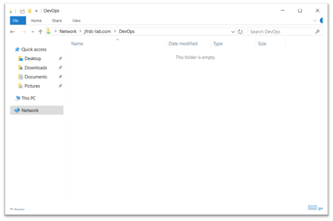The image size is (333, 221).
Task: Switch to large icons view in status bar
Action: [x=321, y=209]
